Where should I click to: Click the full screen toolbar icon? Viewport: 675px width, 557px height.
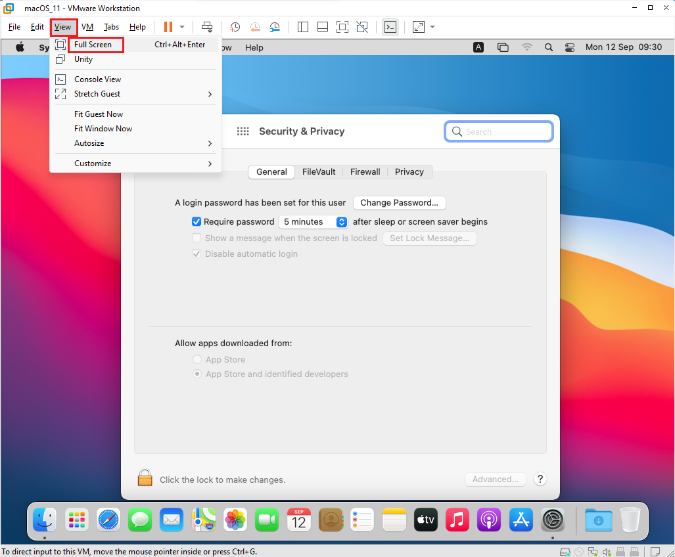click(x=342, y=27)
